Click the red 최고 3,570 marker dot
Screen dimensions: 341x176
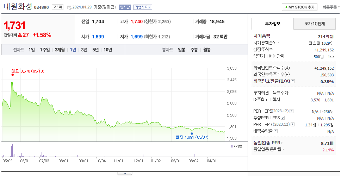[x=13, y=75]
